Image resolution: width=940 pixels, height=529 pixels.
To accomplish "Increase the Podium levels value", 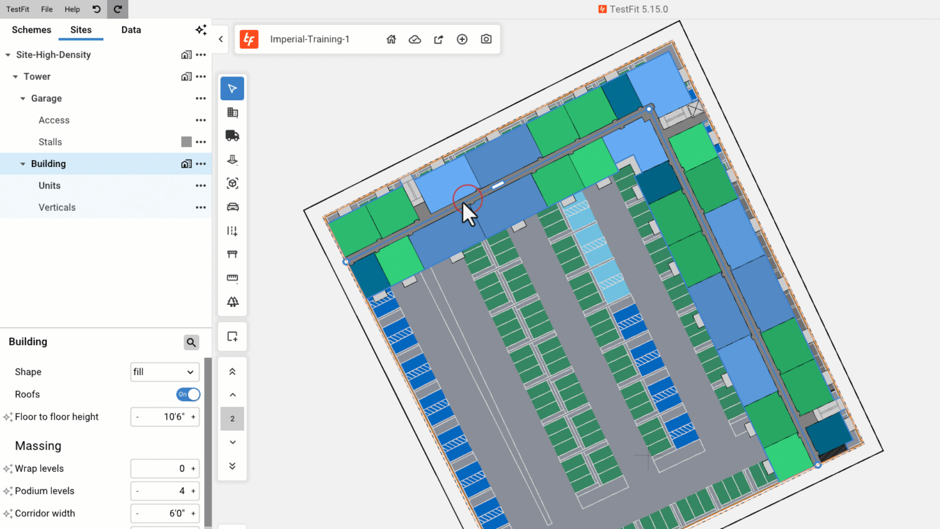I will [193, 491].
